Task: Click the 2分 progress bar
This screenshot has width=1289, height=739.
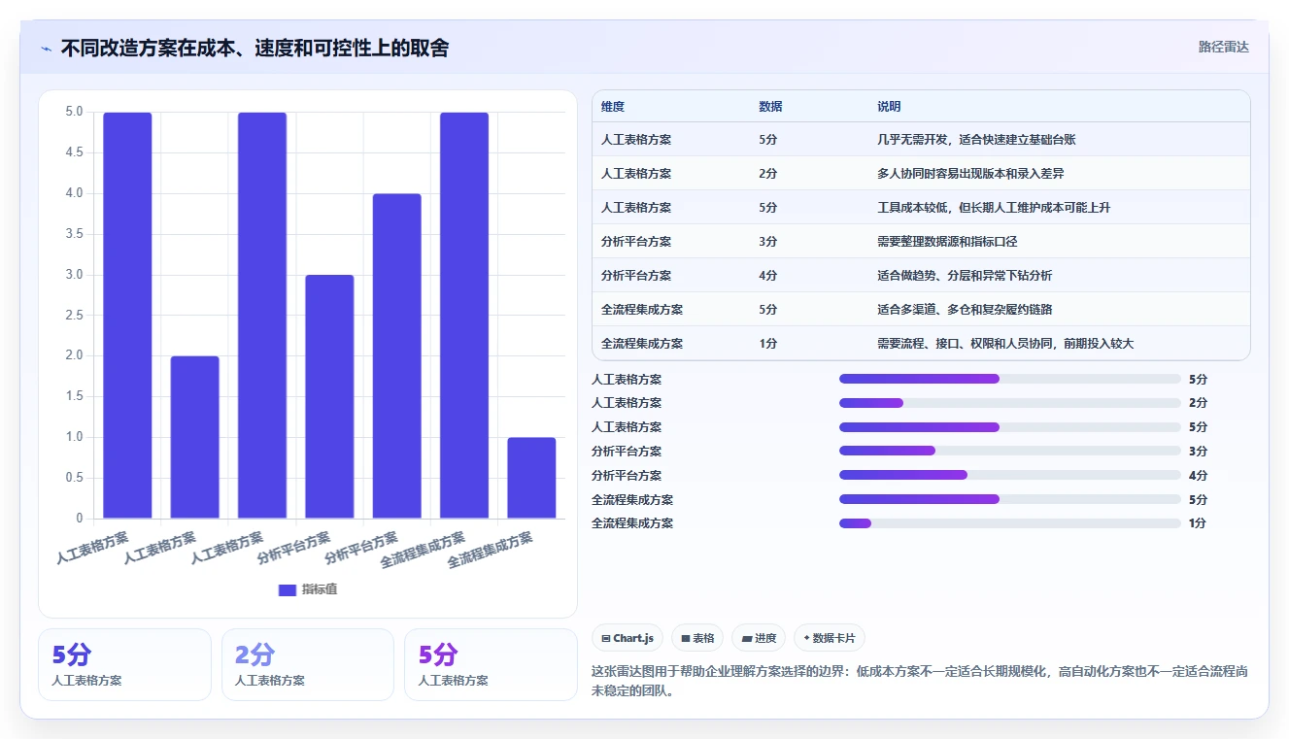Action: pyautogui.click(x=1010, y=403)
